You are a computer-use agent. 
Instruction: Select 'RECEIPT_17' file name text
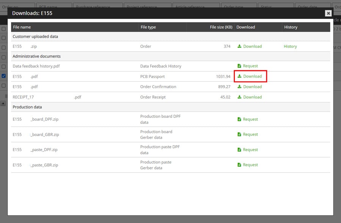pos(23,97)
